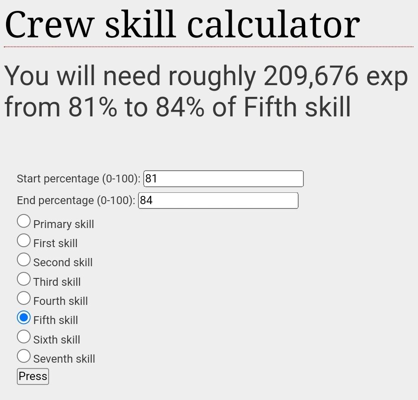Screen dimensions: 418x400
Task: Click the "Seventh skill" label text
Action: [64, 359]
